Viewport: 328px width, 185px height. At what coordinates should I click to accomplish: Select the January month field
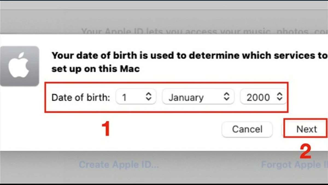point(187,97)
